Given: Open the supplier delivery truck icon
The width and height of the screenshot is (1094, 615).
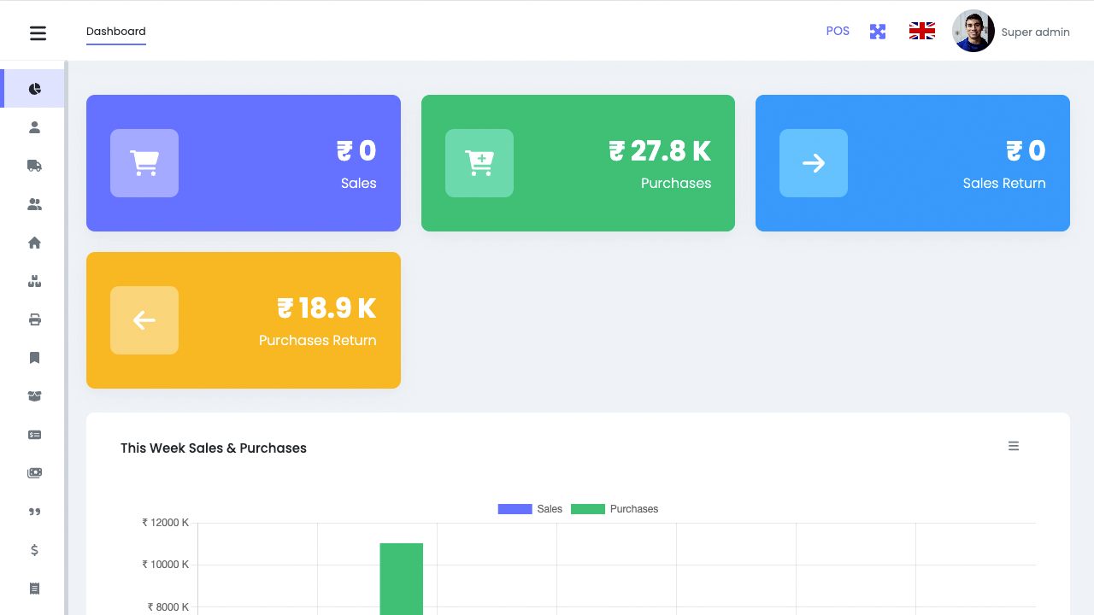Looking at the screenshot, I should coord(34,165).
